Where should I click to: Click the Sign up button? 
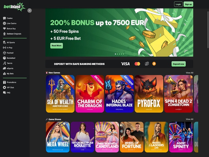click(x=188, y=4)
